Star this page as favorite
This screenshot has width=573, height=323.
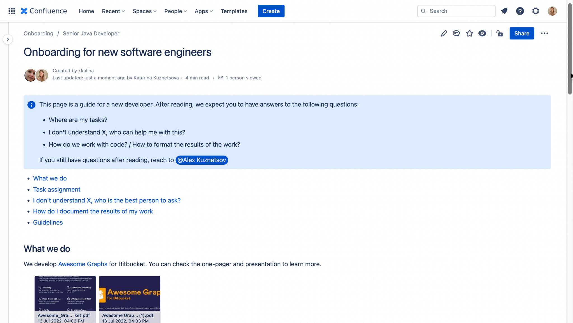pos(469,33)
